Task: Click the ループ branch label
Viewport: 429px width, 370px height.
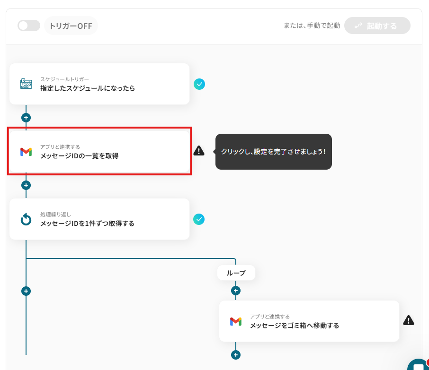Action: pyautogui.click(x=236, y=273)
